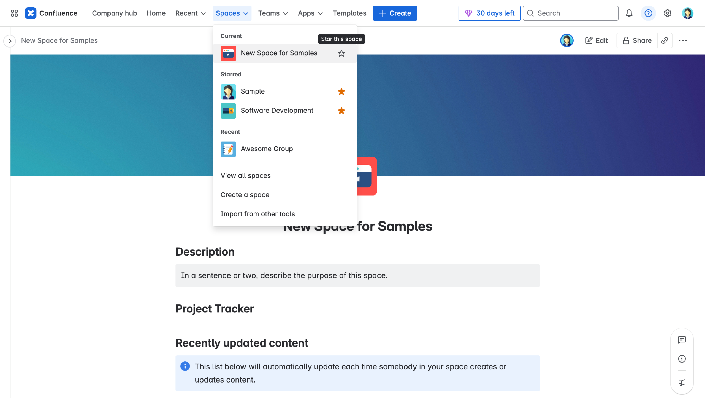Choose Create a space from menu

pyautogui.click(x=245, y=195)
